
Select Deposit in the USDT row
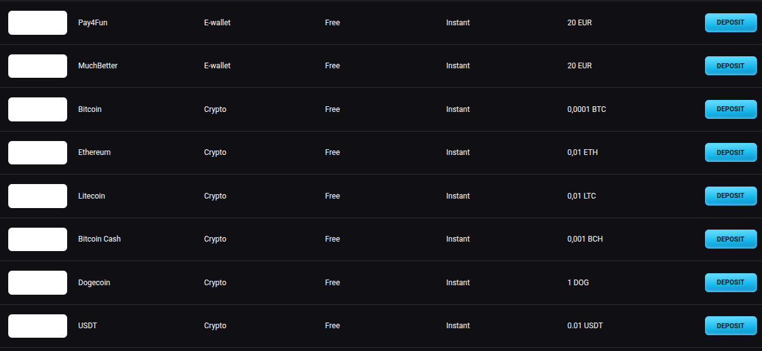pos(730,326)
